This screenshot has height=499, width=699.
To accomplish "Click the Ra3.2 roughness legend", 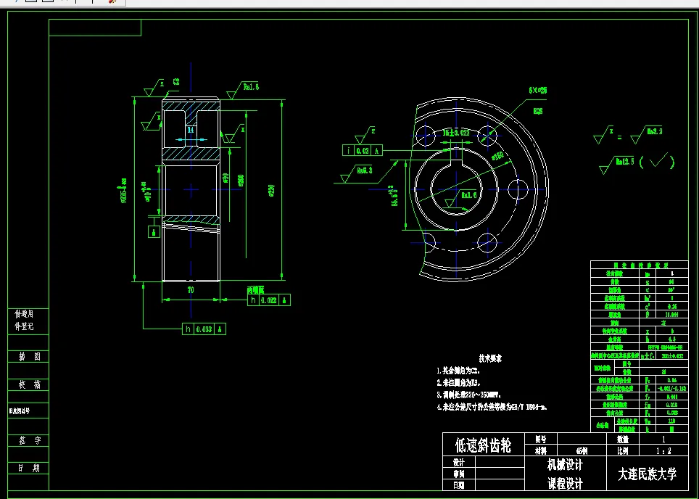I will click(646, 134).
